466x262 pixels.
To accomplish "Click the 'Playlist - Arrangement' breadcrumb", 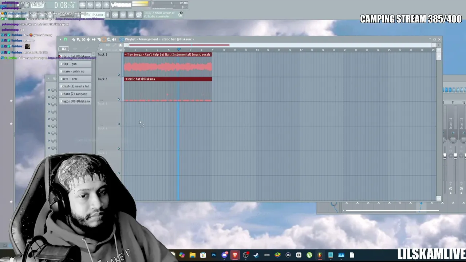I will [x=142, y=39].
